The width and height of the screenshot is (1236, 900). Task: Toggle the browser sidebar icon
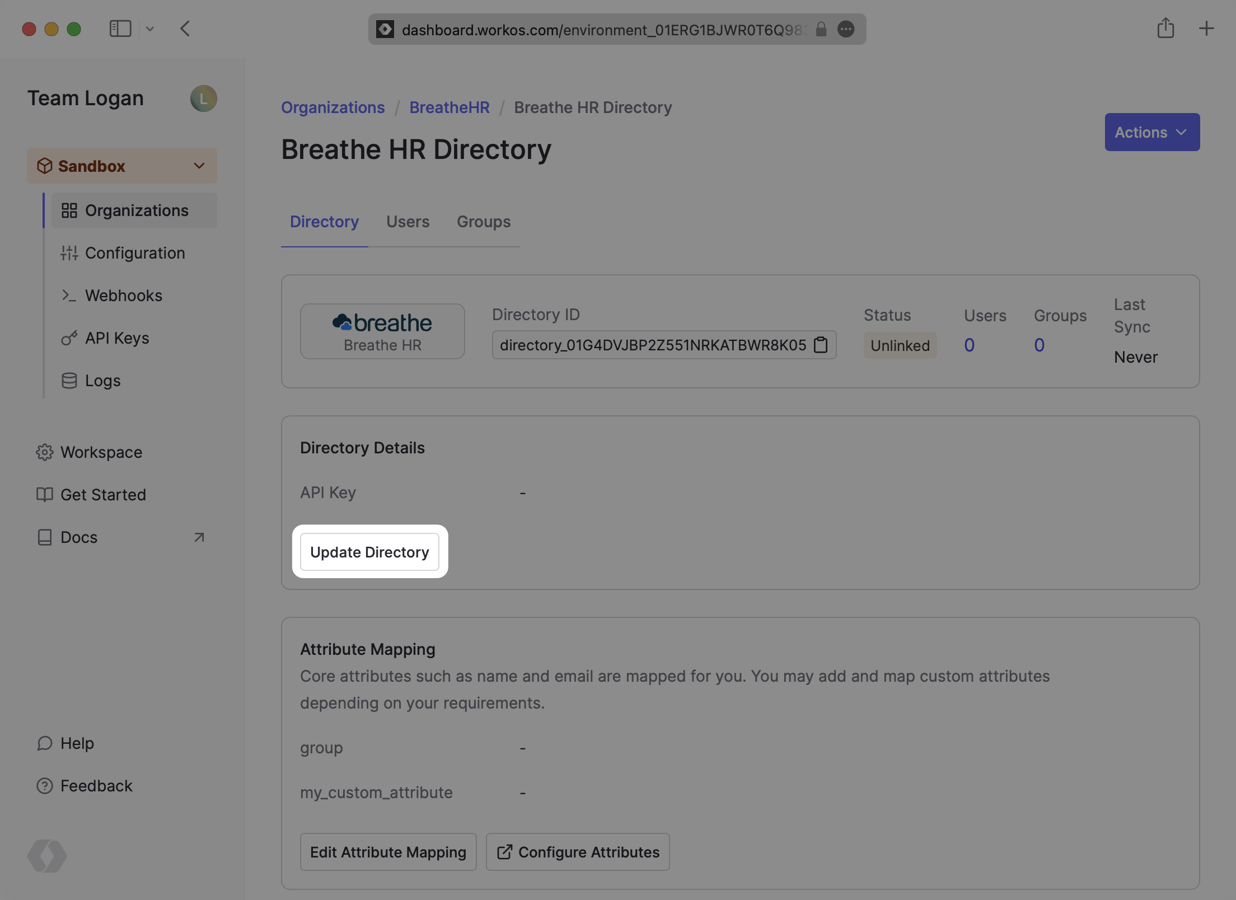pyautogui.click(x=120, y=29)
